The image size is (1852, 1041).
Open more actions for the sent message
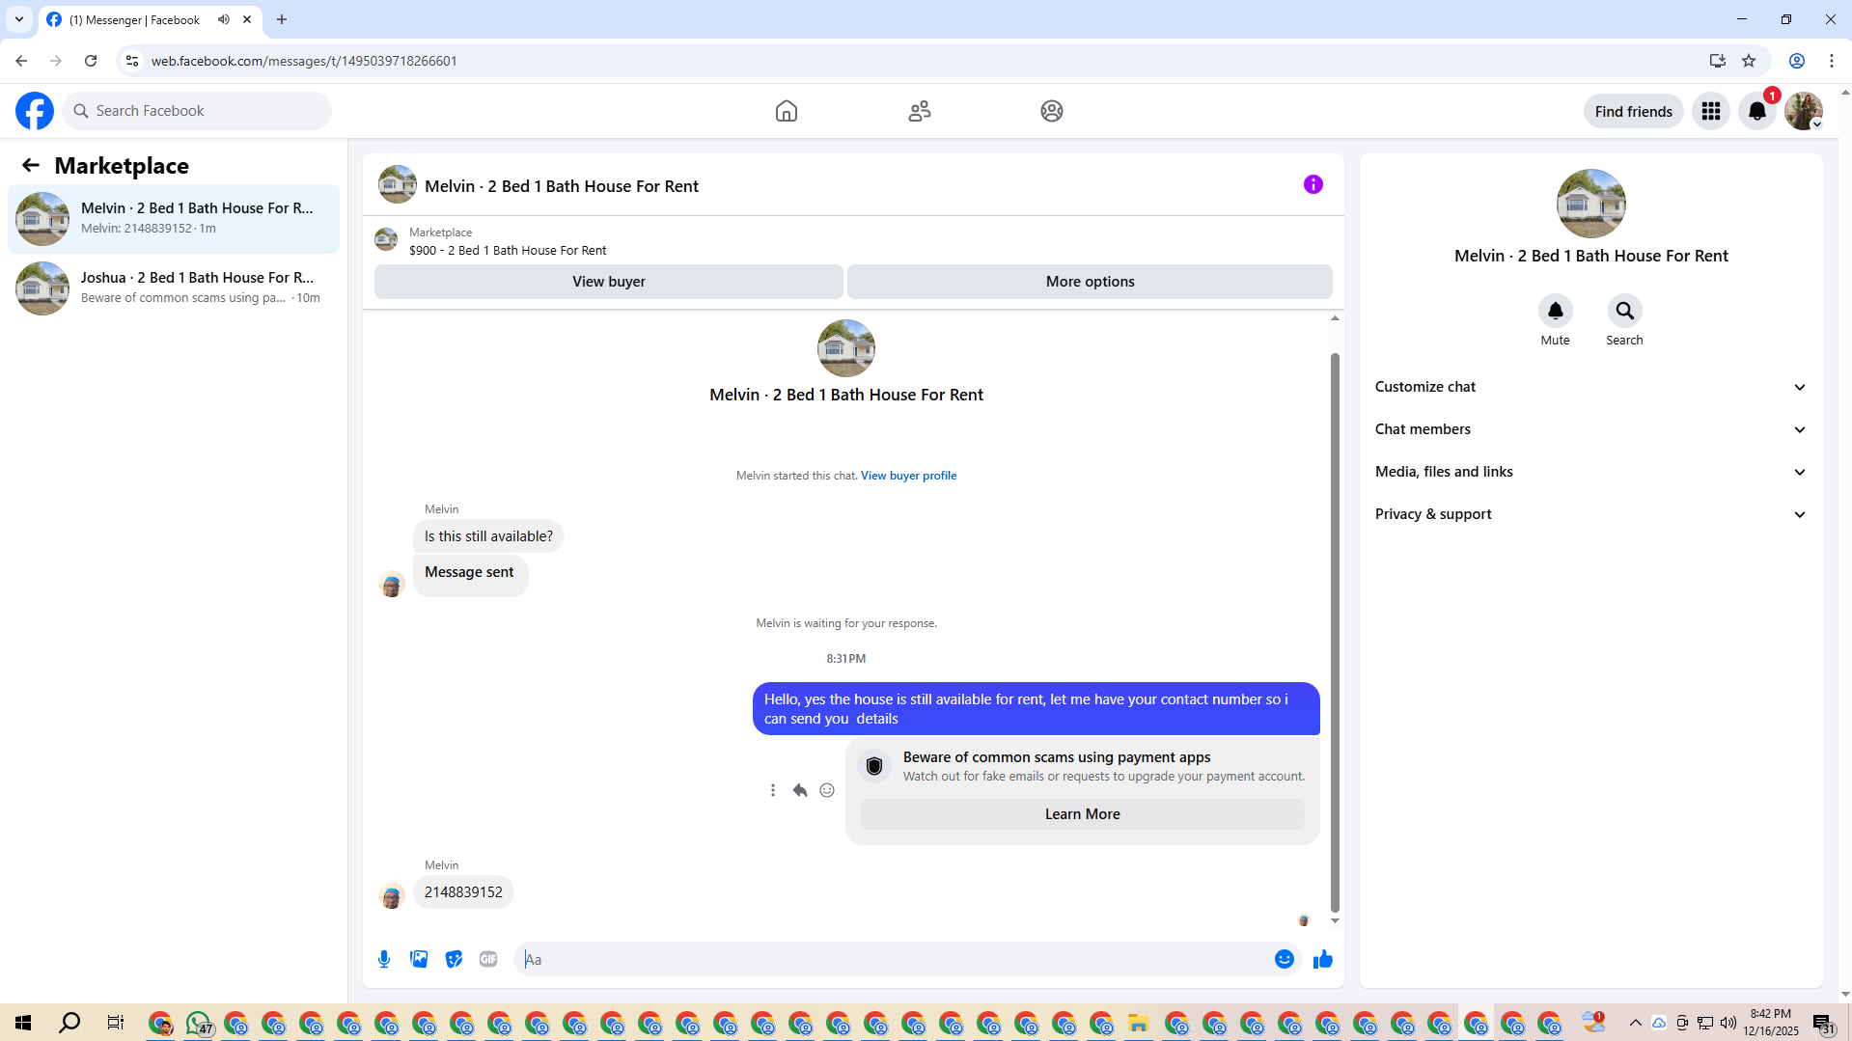tap(773, 790)
